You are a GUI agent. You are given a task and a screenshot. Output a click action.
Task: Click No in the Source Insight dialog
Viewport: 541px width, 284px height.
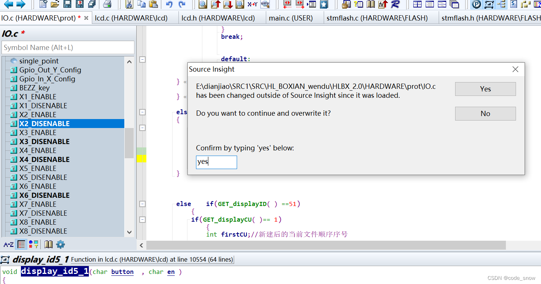(485, 113)
